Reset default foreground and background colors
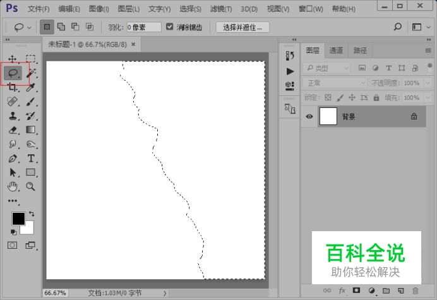Screen dimensions: 437x300 pos(13,232)
